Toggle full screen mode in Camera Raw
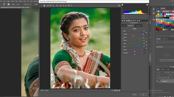The image size is (174, 97). tap(119, 6)
